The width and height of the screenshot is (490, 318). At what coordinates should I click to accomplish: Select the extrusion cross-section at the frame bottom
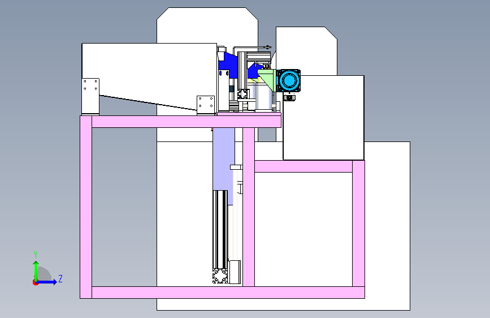pyautogui.click(x=220, y=276)
